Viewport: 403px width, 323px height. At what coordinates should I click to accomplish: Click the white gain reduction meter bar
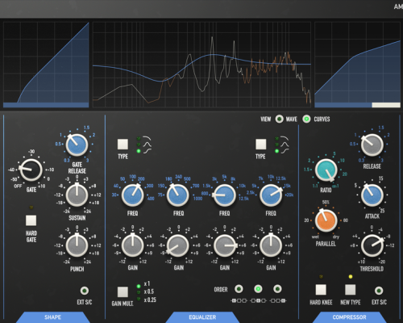tap(386, 105)
